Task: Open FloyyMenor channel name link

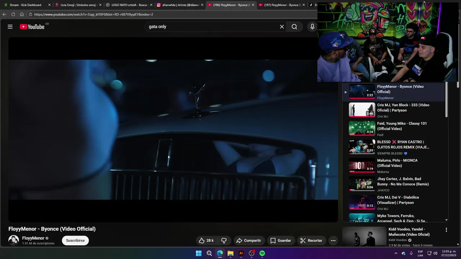Action: click(33, 238)
